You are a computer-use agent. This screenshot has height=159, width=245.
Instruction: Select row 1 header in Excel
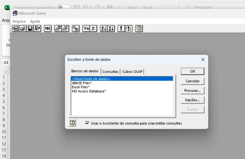tap(4, 77)
